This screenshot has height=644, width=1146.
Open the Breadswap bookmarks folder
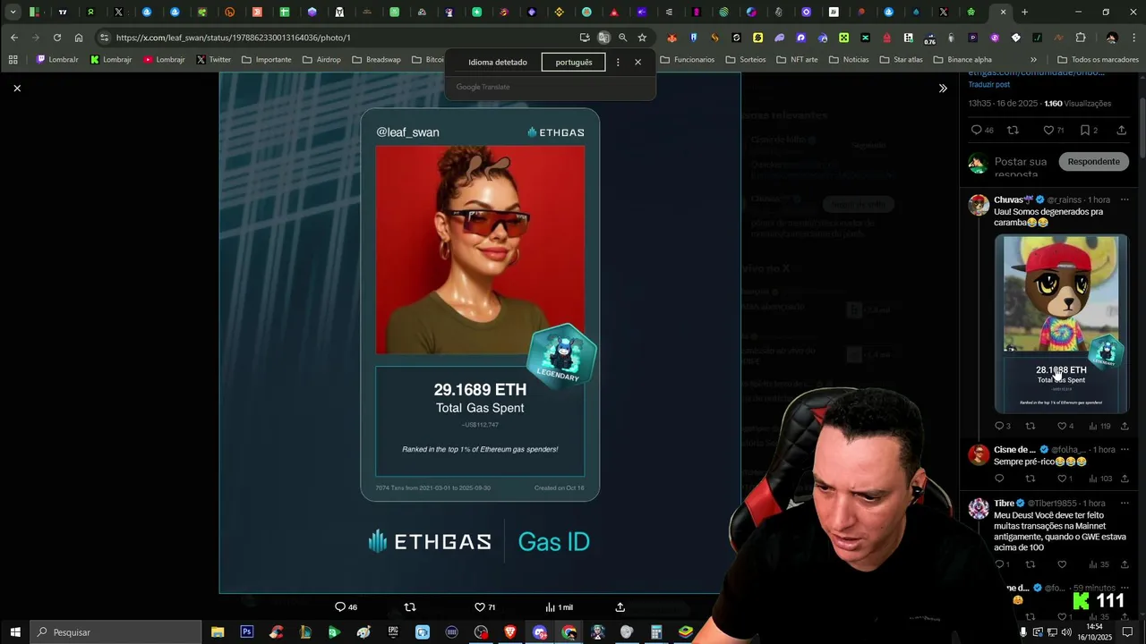376,60
